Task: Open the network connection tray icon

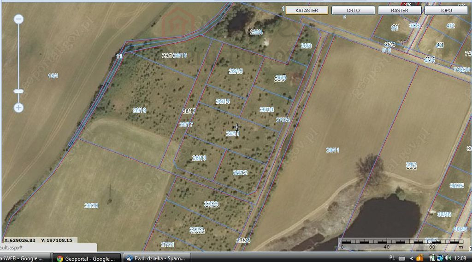Action: (x=440, y=257)
